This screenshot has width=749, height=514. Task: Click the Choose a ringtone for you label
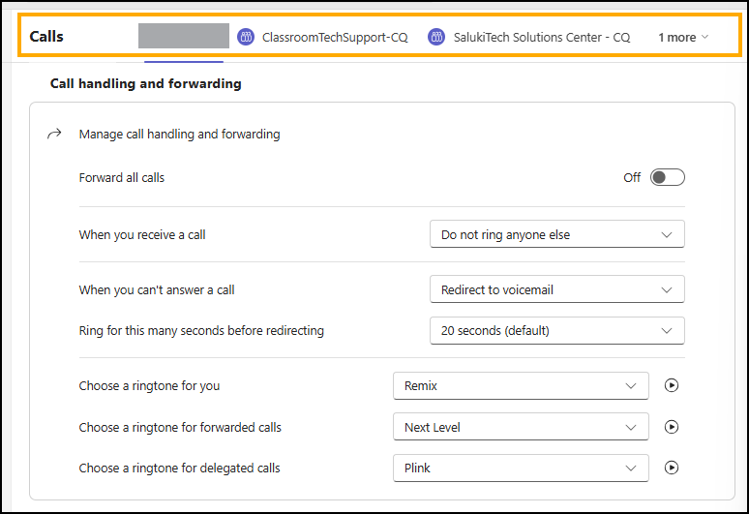pyautogui.click(x=150, y=385)
